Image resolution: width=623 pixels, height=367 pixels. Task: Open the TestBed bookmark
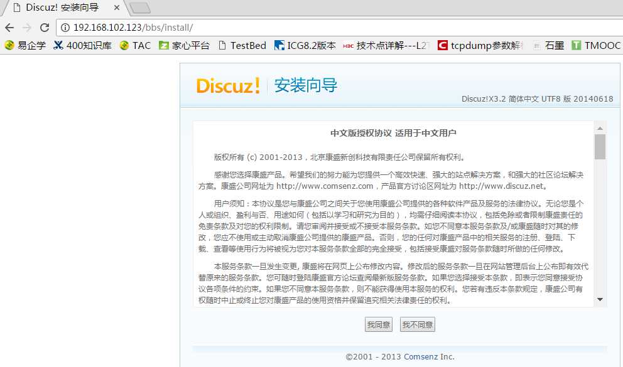click(242, 46)
